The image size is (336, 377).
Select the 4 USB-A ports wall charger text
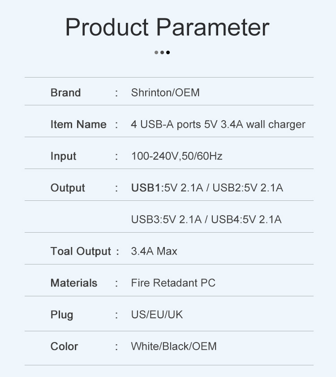[x=218, y=125]
